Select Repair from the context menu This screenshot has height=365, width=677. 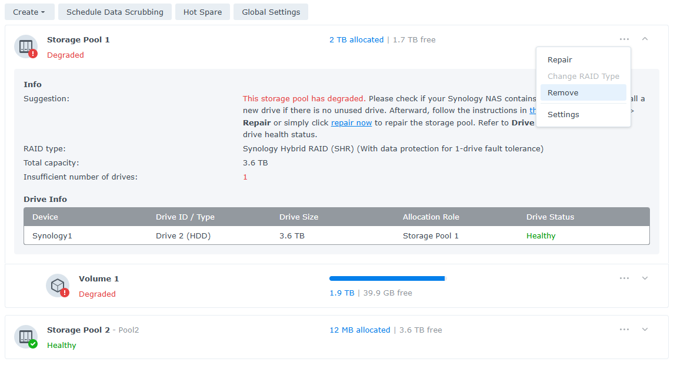pyautogui.click(x=559, y=60)
